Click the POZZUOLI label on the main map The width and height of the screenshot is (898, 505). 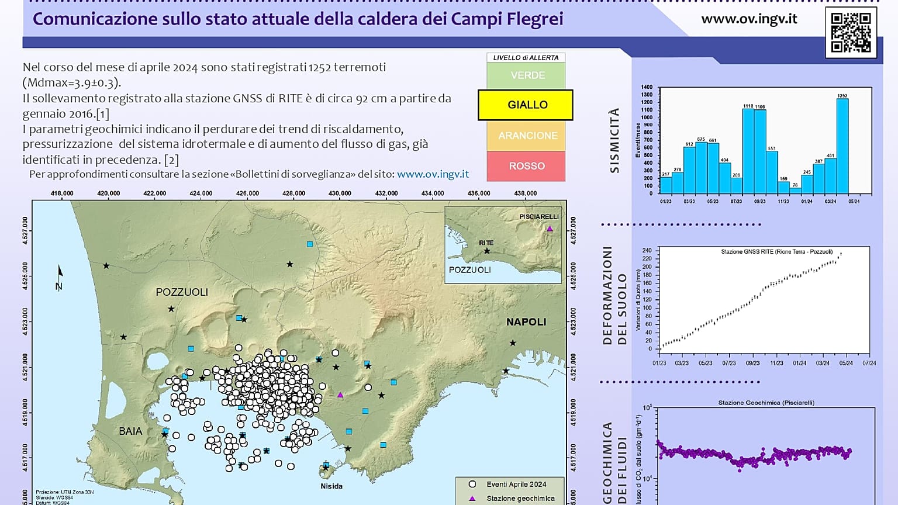182,292
